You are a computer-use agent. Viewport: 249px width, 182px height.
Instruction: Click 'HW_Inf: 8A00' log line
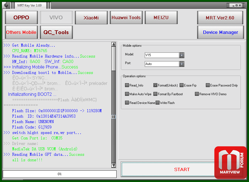coord(26,62)
